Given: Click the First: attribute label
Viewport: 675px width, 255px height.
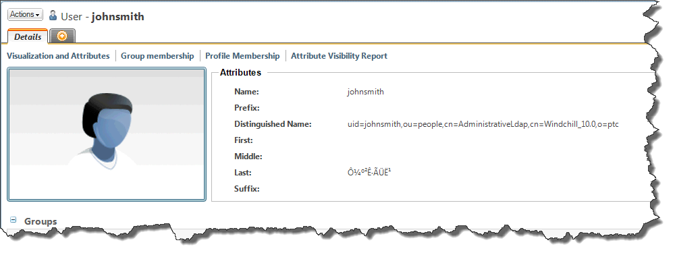Looking at the screenshot, I should tap(243, 140).
